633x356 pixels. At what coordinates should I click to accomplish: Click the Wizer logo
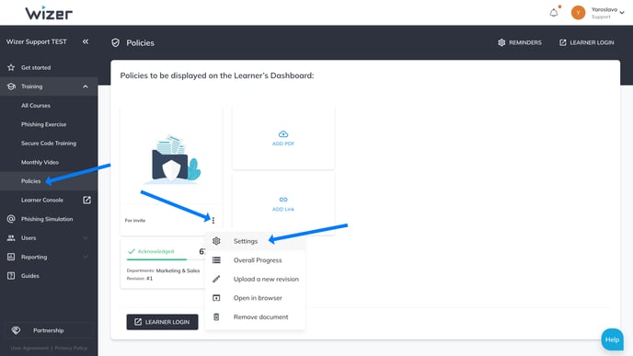tap(49, 13)
